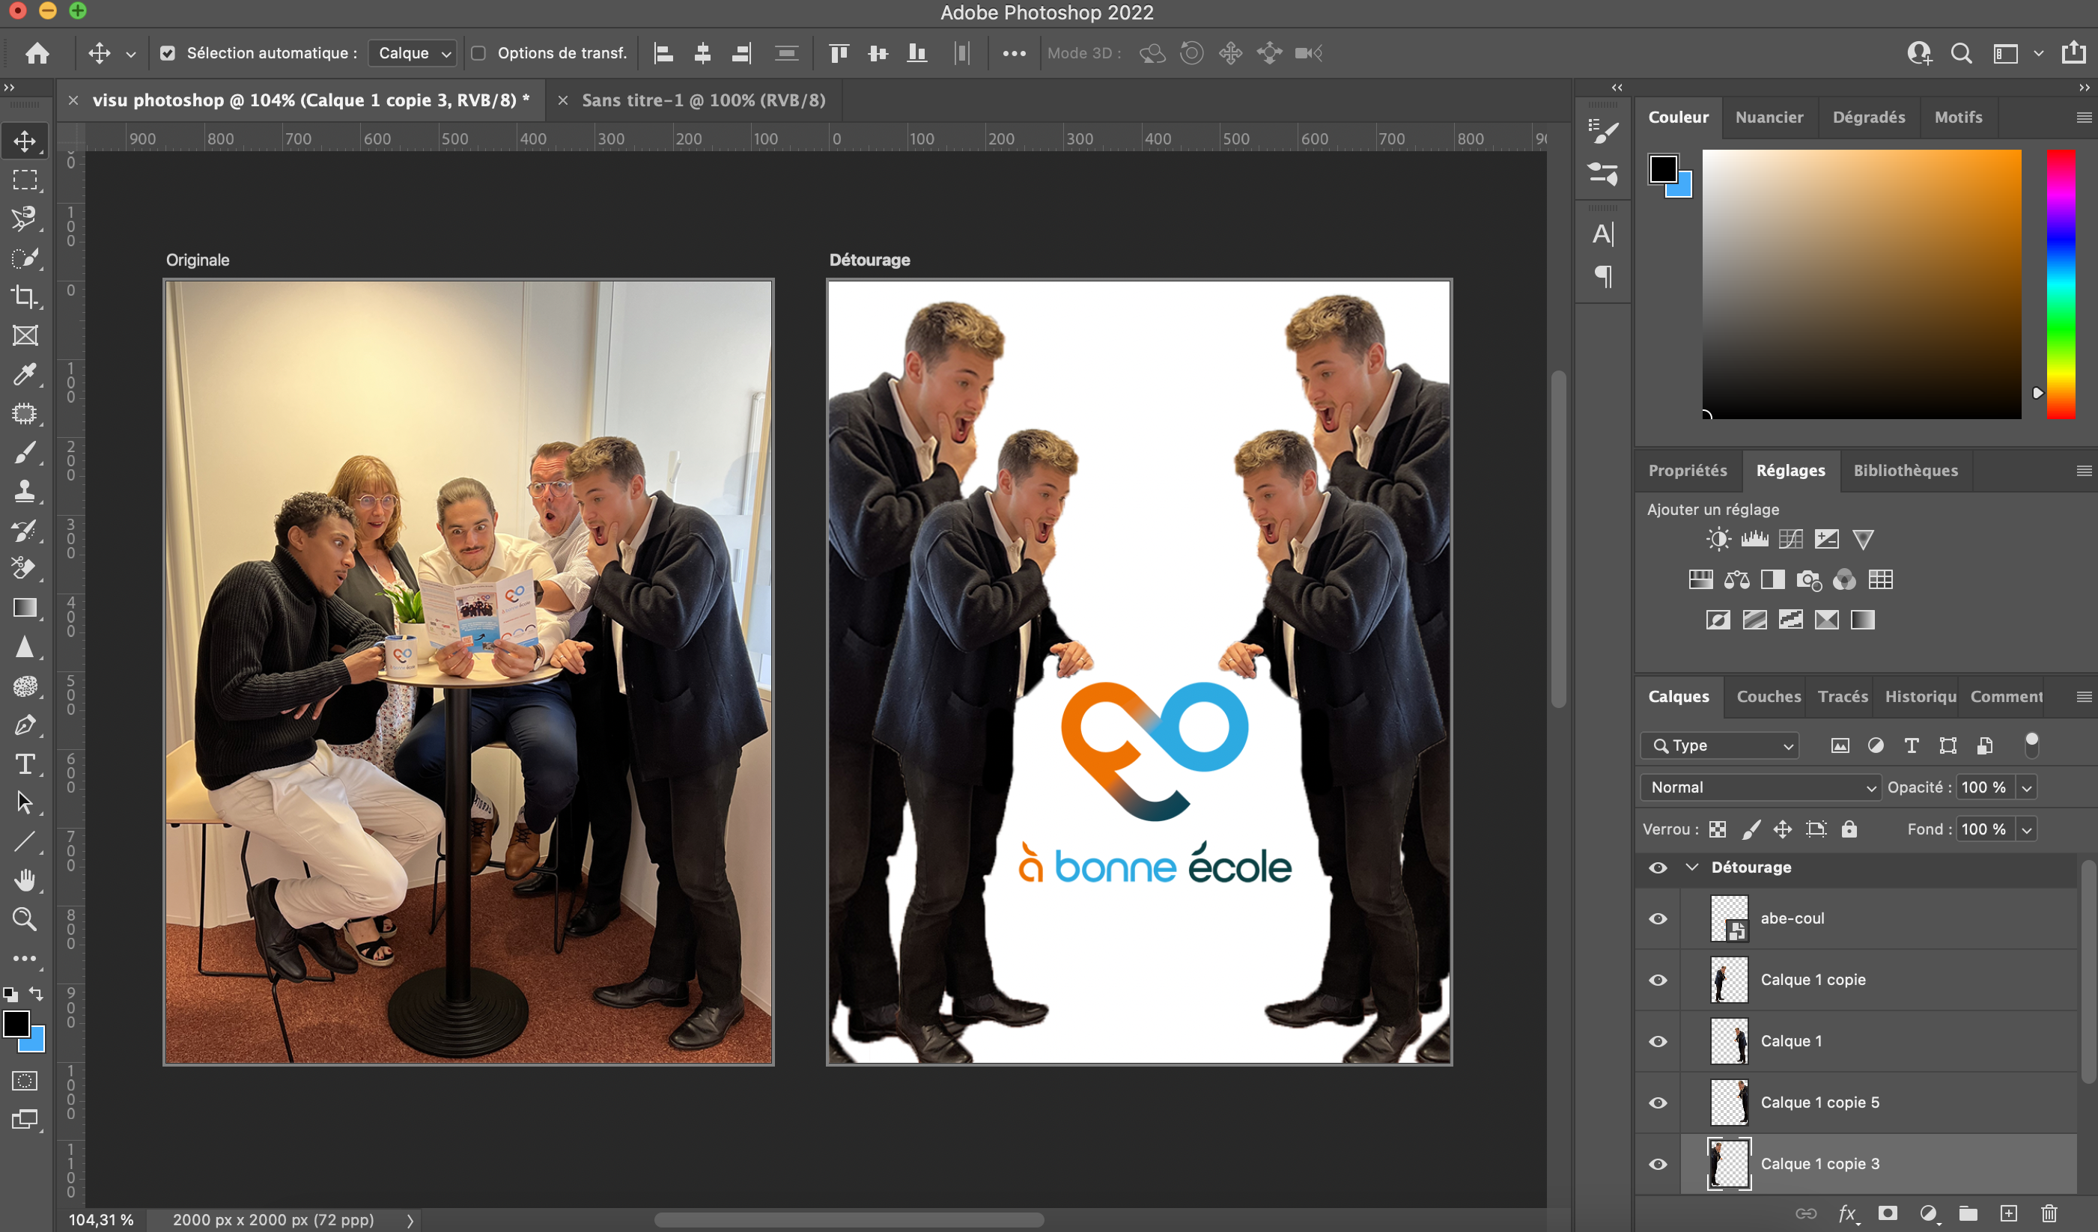Uncheck Sélection automatique checkbox
The width and height of the screenshot is (2098, 1232).
(167, 53)
